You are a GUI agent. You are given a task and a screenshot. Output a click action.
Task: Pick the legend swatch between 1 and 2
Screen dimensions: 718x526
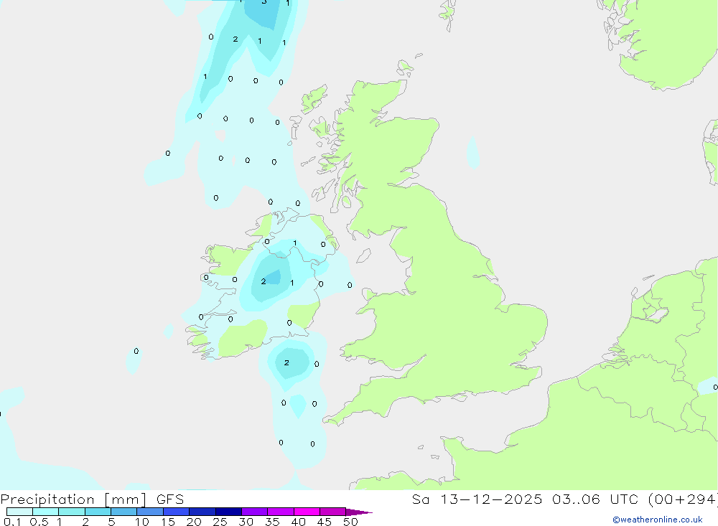coord(72,512)
